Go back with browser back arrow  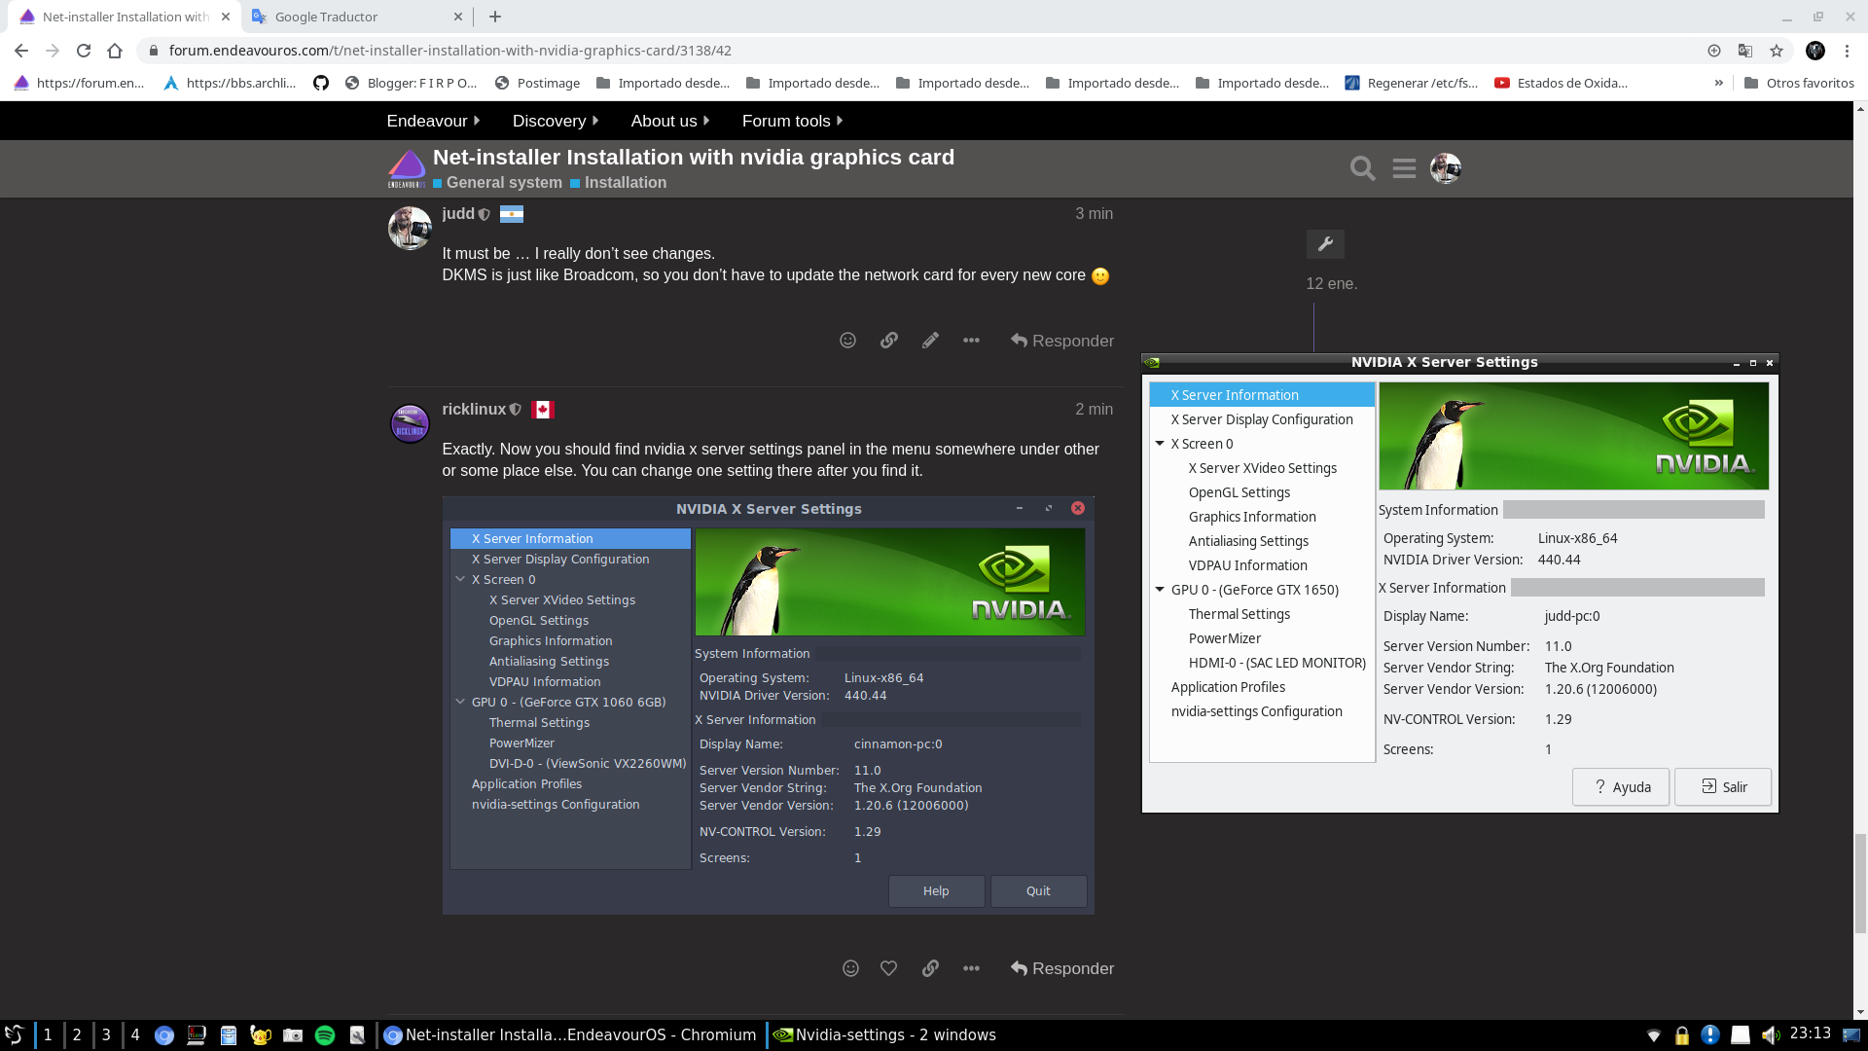21,51
